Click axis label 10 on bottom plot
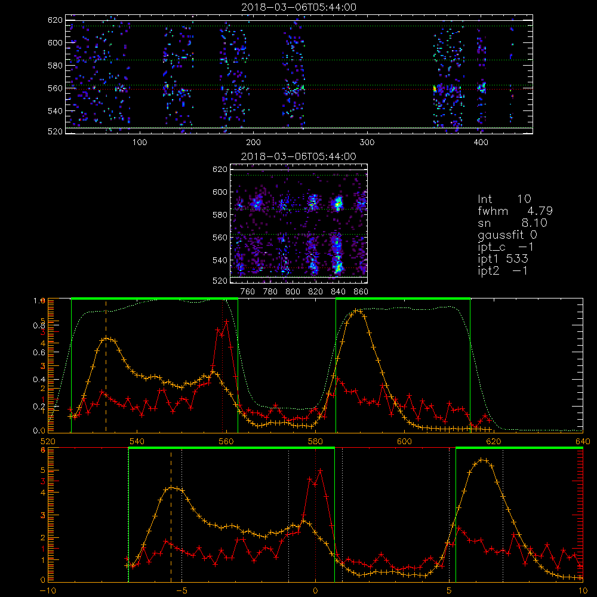This screenshot has width=597, height=597. tap(583, 591)
